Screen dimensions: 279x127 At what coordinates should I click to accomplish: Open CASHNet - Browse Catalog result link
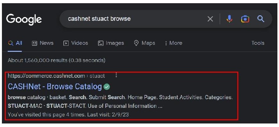(55, 87)
